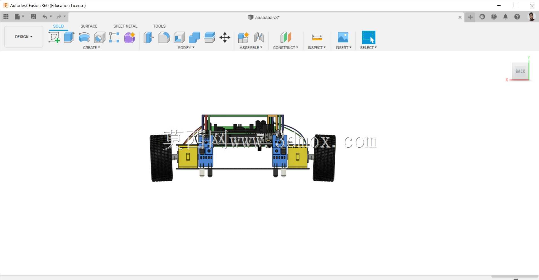Select the Extrude tool
This screenshot has height=280, width=539.
click(x=69, y=37)
